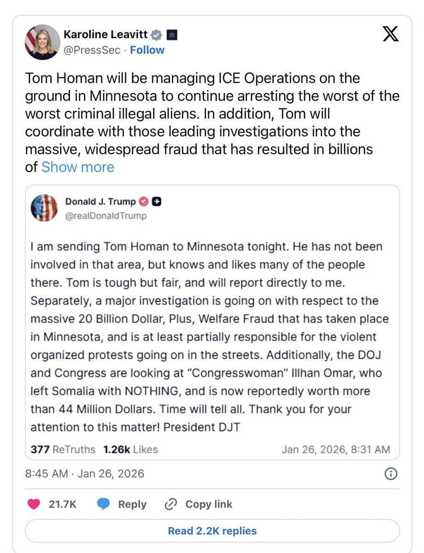Screen dimensions: 424x553
Task: Open the post info circle icon
Action: pyautogui.click(x=390, y=473)
